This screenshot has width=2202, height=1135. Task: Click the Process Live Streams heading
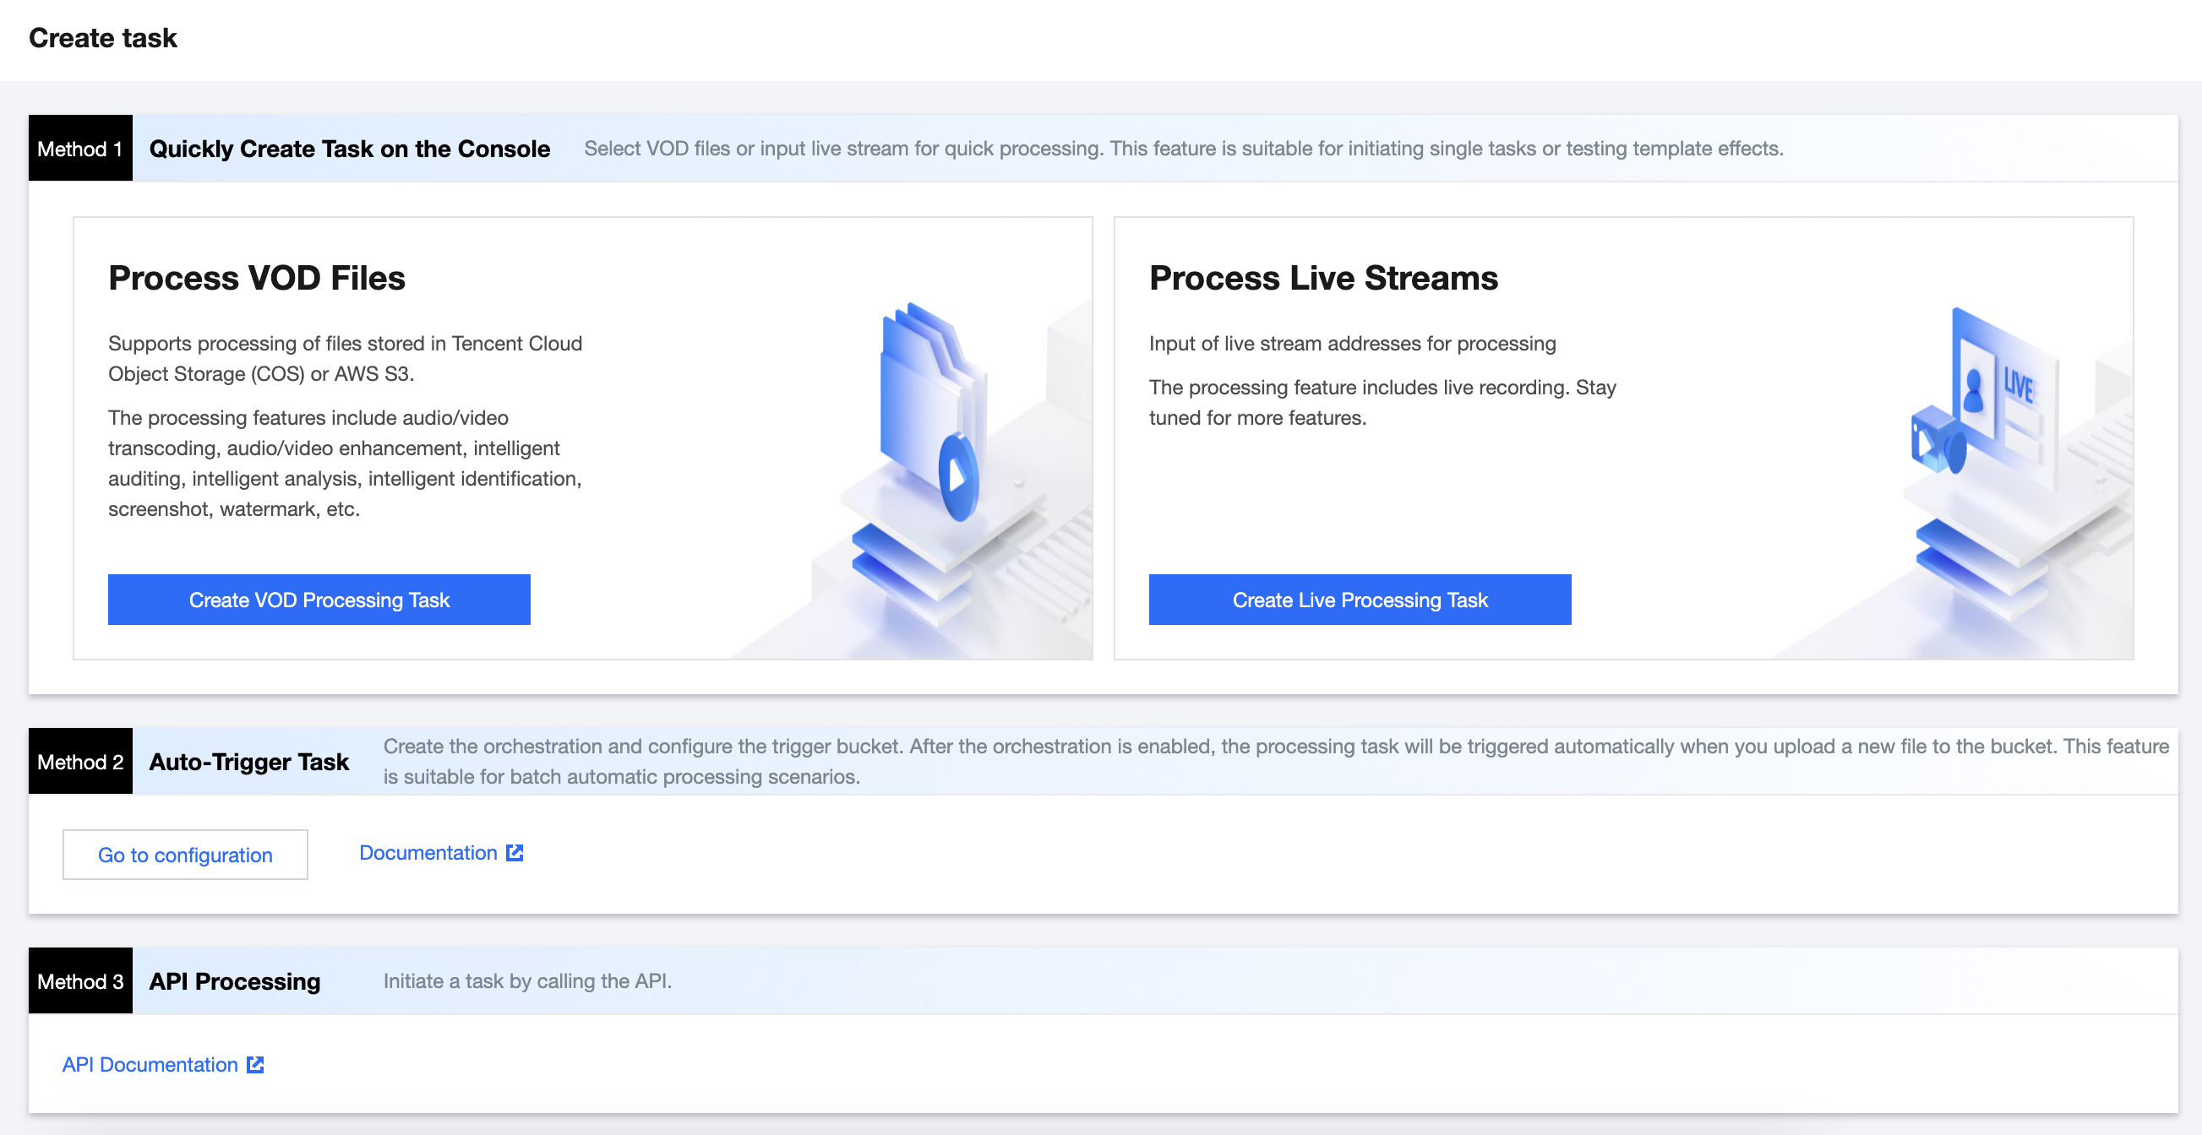[1322, 279]
